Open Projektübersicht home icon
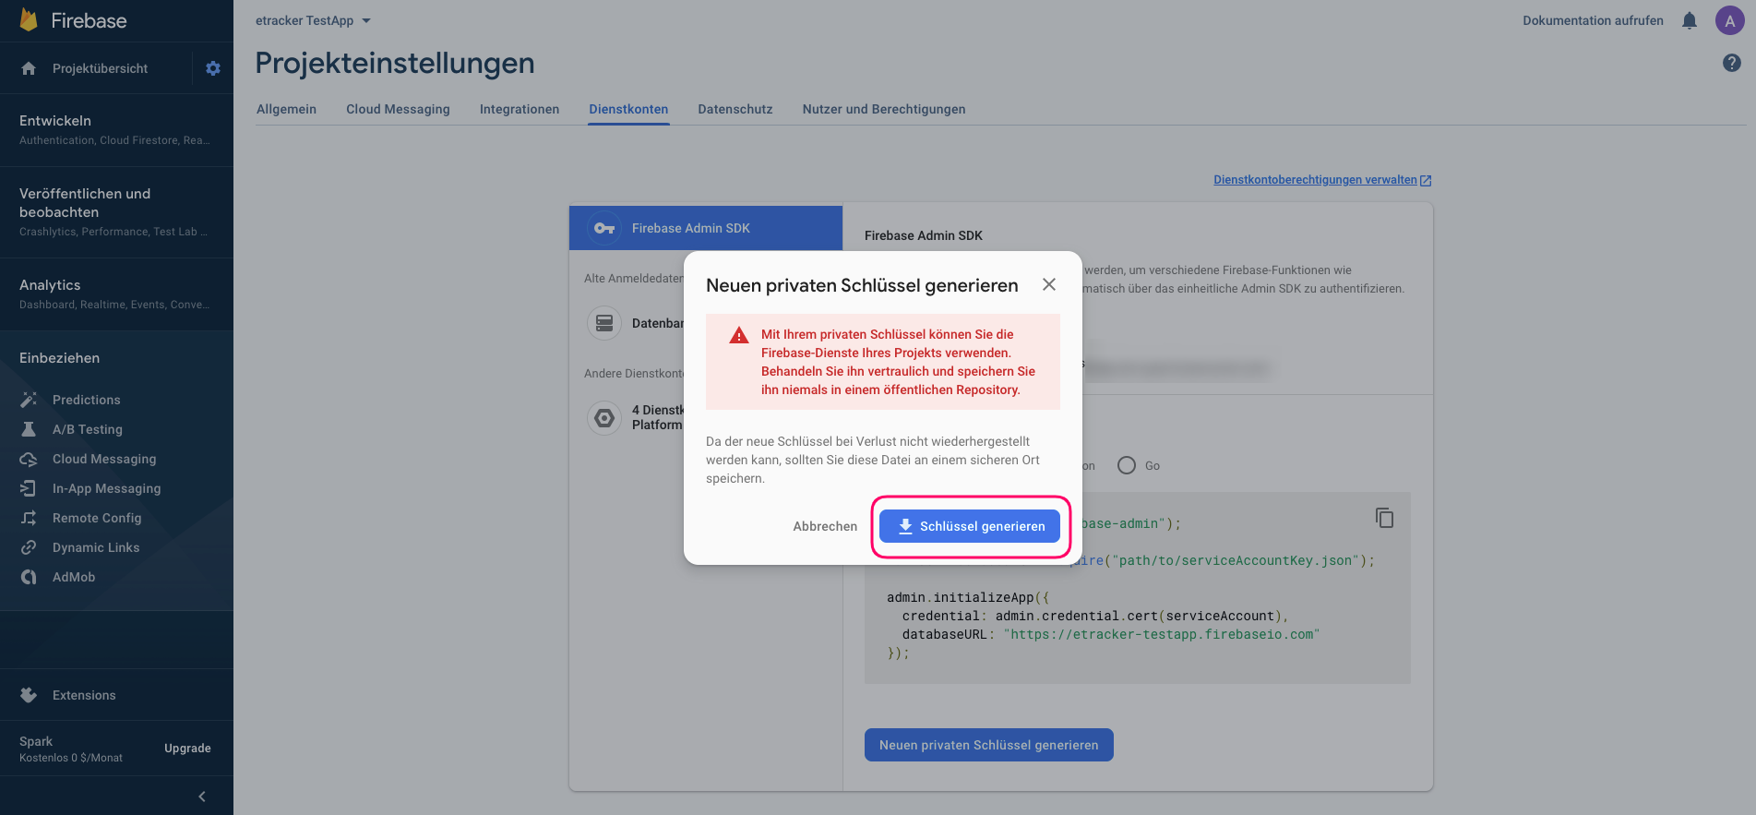This screenshot has width=1756, height=815. [29, 68]
